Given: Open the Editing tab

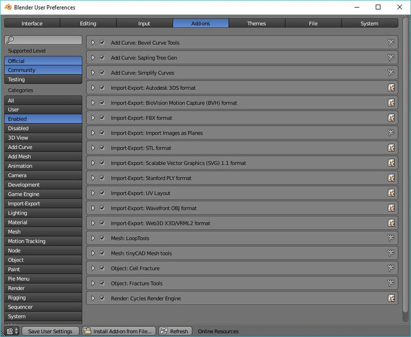Looking at the screenshot, I should pos(88,23).
